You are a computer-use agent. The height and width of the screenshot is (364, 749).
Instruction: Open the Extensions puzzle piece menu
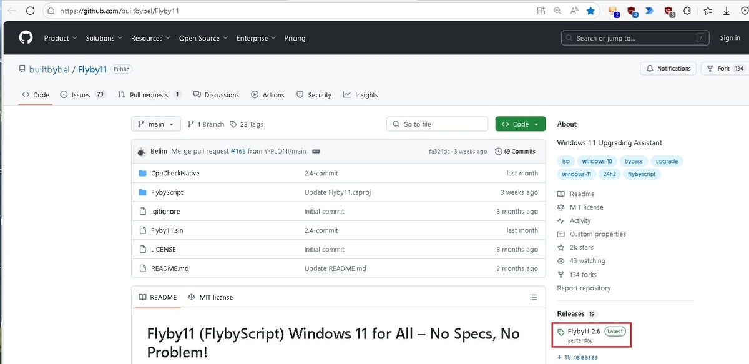687,11
